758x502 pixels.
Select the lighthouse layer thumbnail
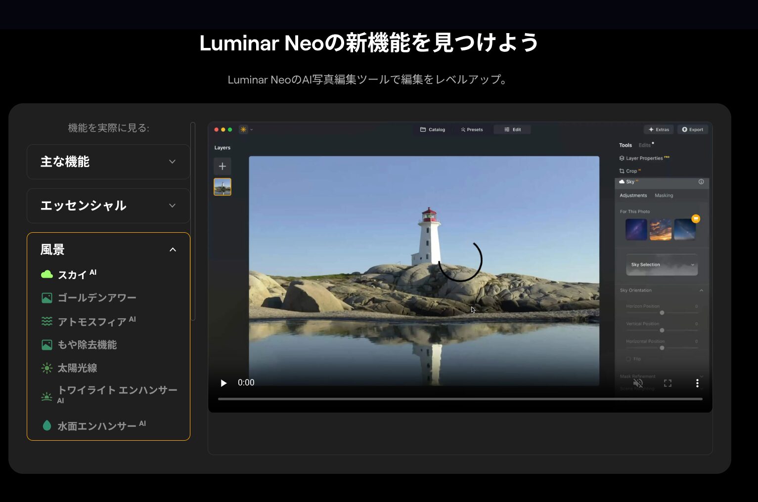tap(223, 187)
